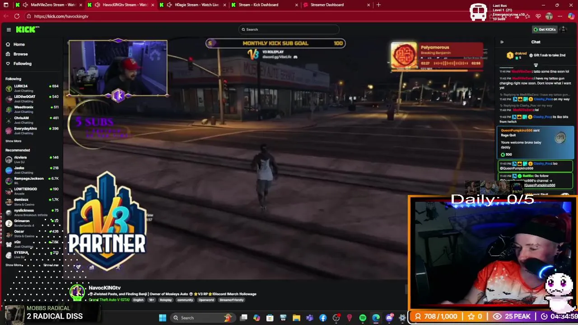The height and width of the screenshot is (325, 578).
Task: Click Grand Theft Auto V (GTA) category link
Action: [109, 300]
